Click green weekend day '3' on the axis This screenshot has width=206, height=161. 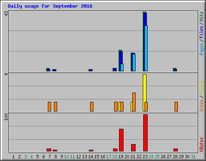(25, 157)
